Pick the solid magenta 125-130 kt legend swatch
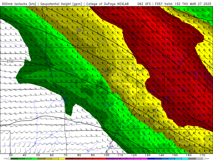This screenshot has height=160, width=213. (144, 159)
